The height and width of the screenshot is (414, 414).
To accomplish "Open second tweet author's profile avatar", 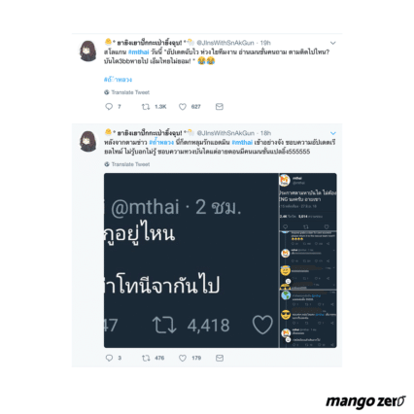I will (x=88, y=141).
